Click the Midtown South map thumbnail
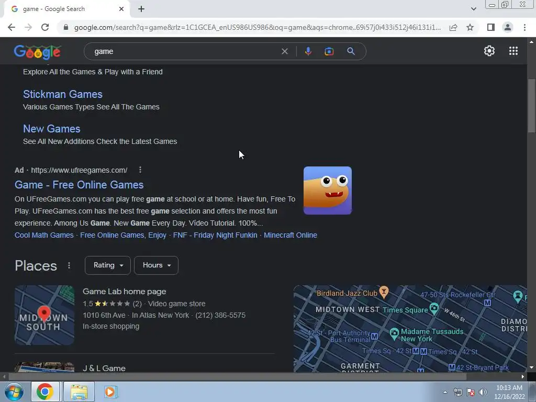Image resolution: width=536 pixels, height=402 pixels. tap(44, 315)
